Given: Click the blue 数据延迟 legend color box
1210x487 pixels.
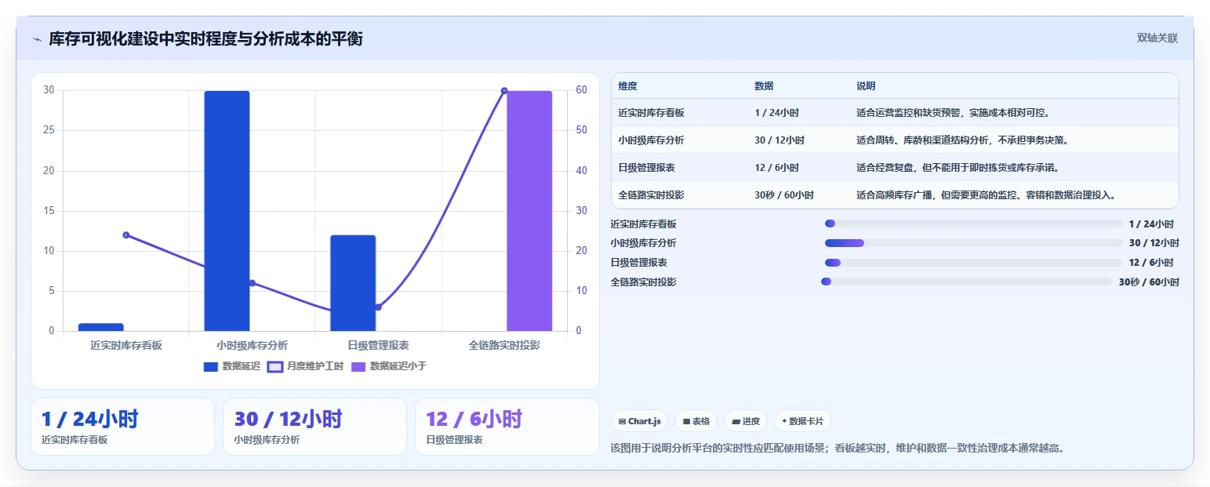Looking at the screenshot, I should click(210, 367).
